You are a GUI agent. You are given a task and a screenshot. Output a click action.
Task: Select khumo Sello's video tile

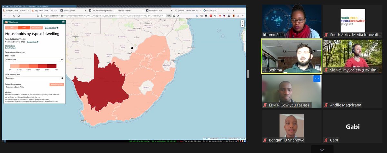tap(292, 21)
